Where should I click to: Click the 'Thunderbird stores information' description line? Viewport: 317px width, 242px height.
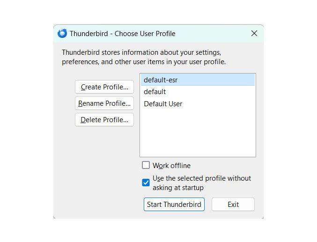[141, 52]
